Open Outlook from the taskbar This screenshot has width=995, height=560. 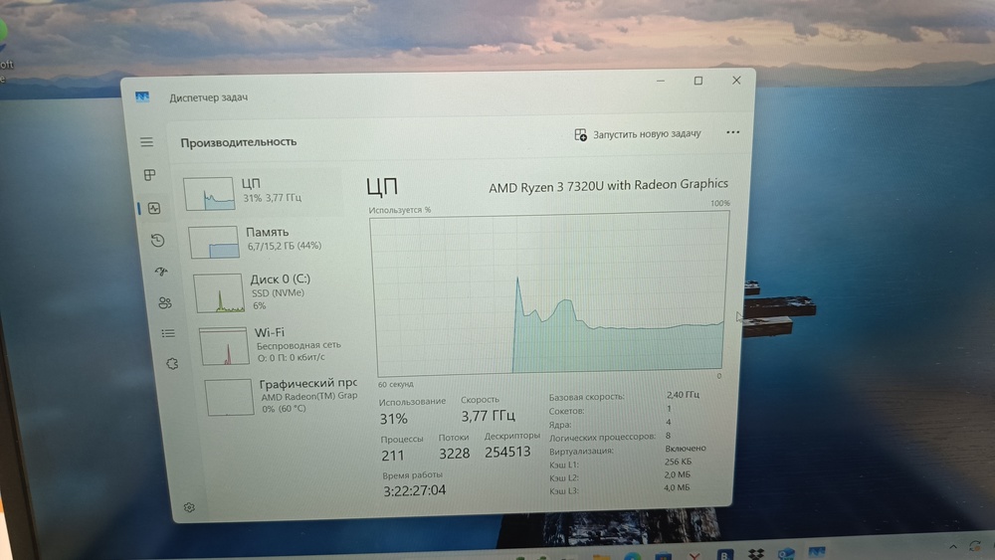coord(786,554)
